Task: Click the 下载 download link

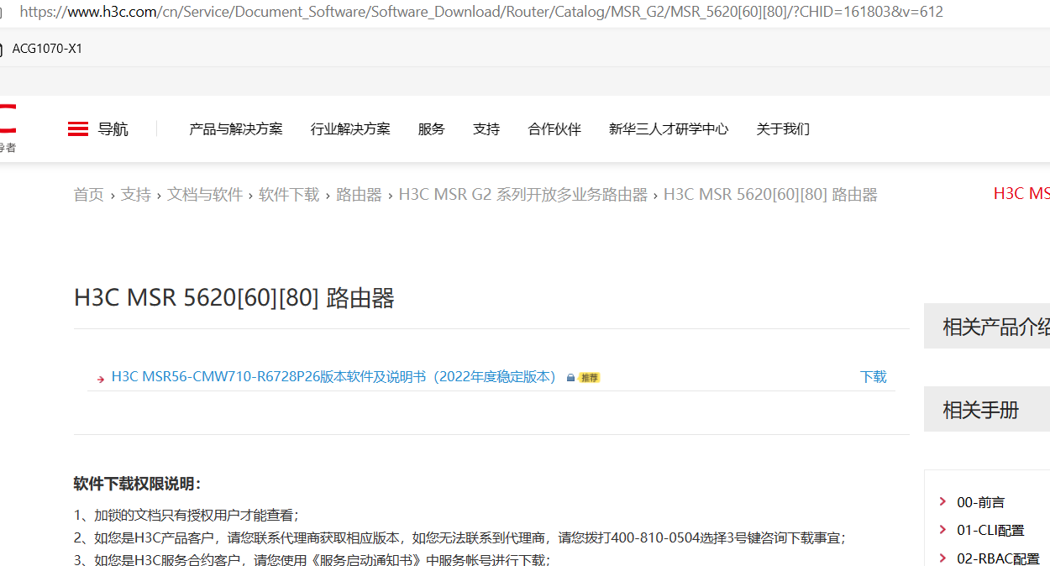Action: (x=874, y=377)
